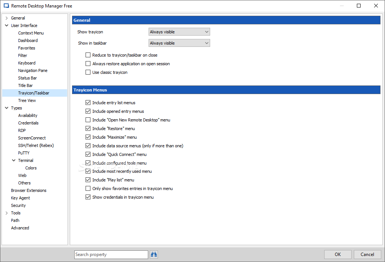Select SSH/Telnet (Rebex) item
This screenshot has width=385, height=262.
click(x=36, y=145)
